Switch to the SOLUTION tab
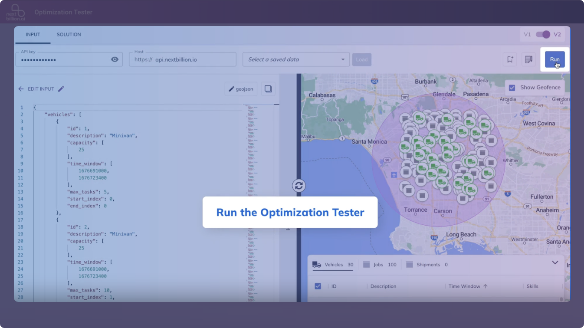584x328 pixels. 69,34
